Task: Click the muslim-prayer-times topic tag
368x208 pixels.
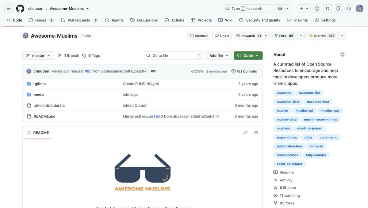Action: click(320, 119)
